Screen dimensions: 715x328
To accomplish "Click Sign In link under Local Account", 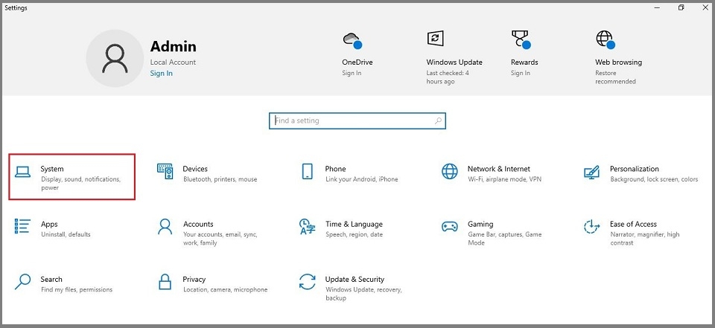I will click(162, 74).
